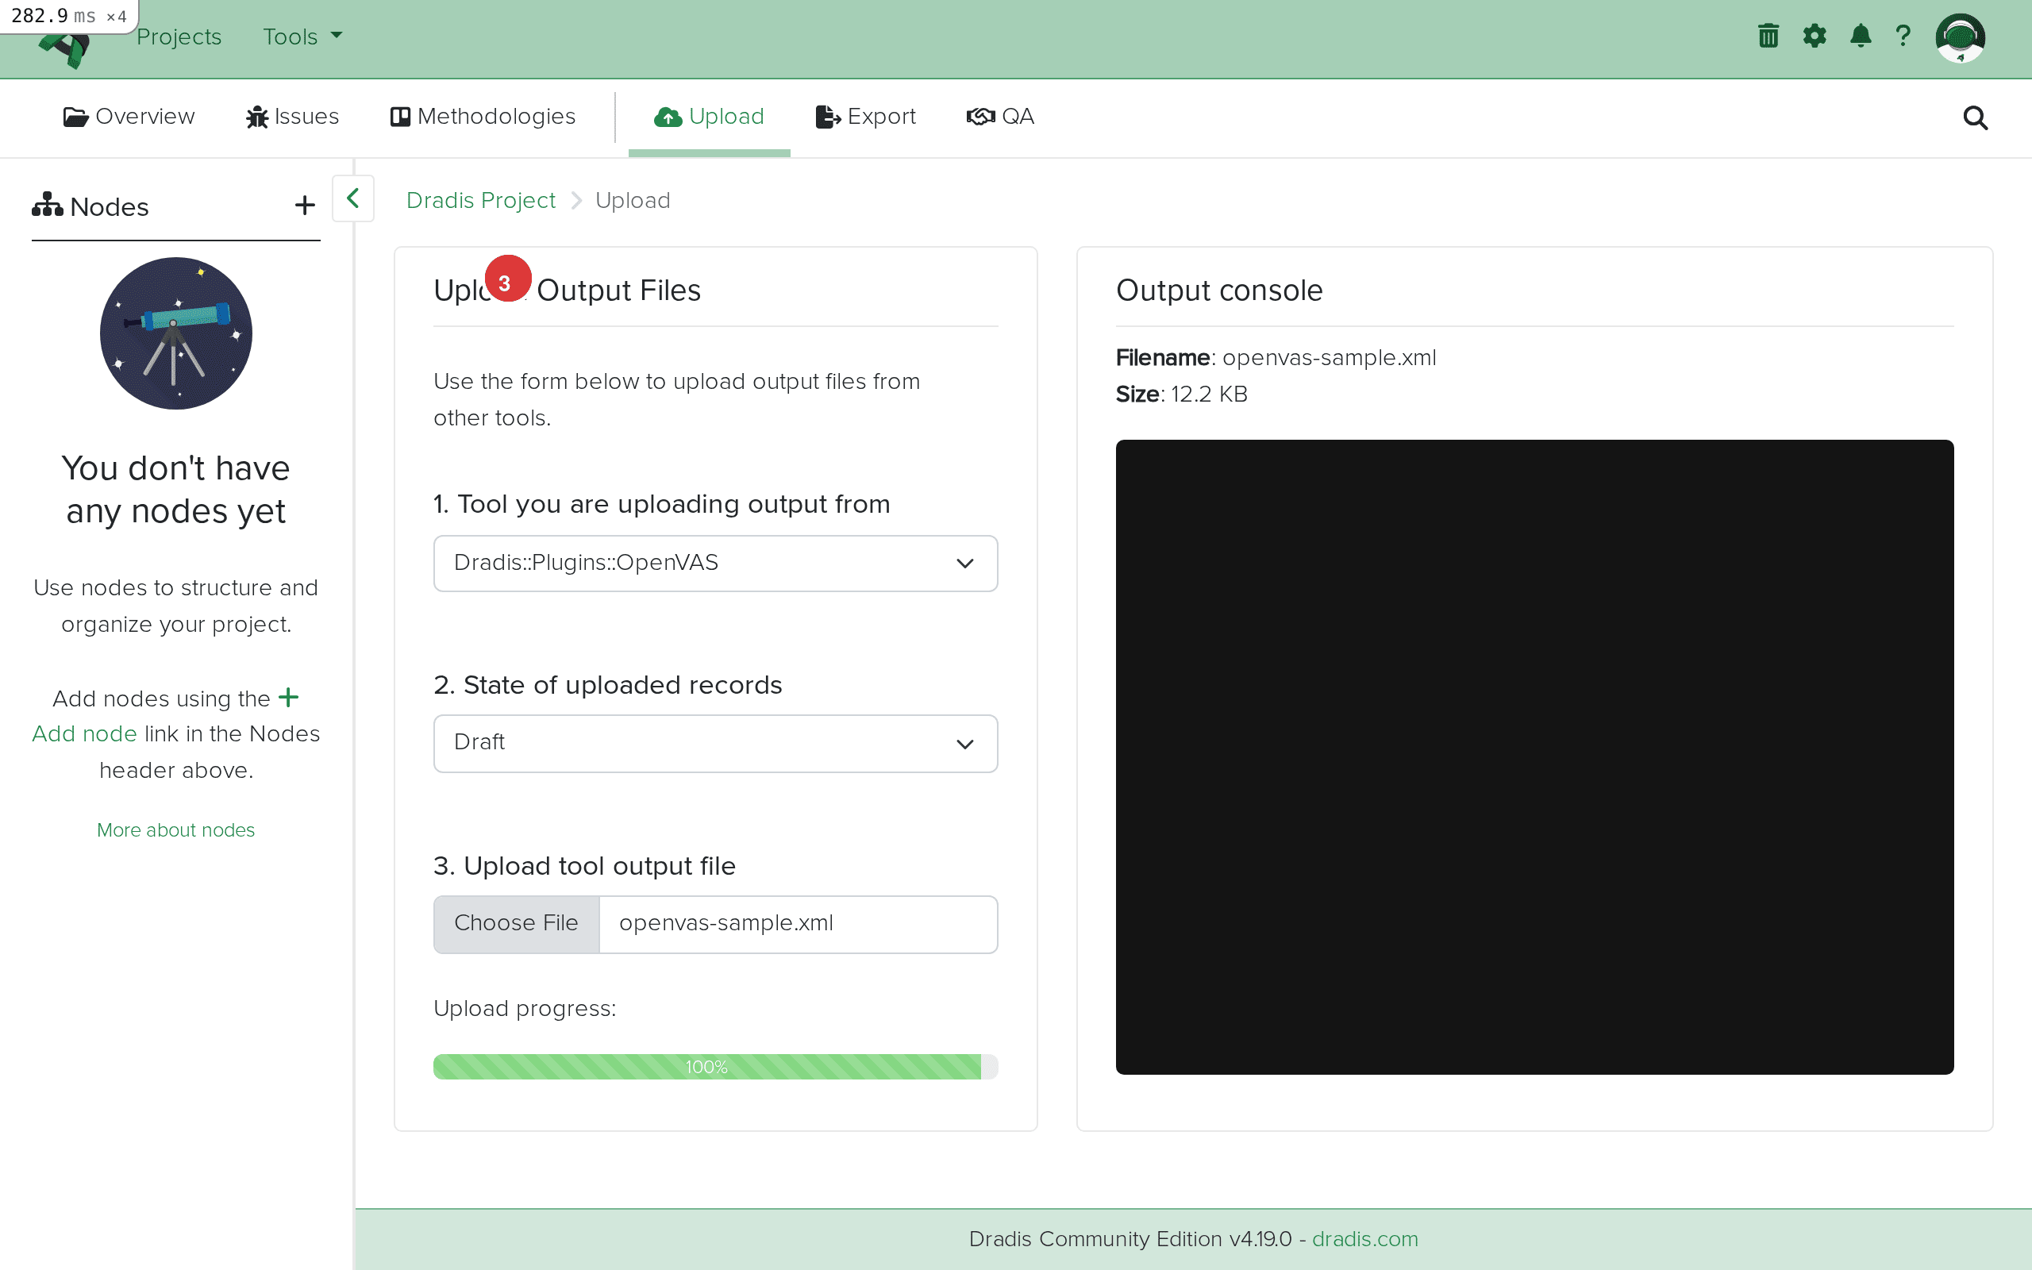This screenshot has width=2032, height=1270.
Task: Open the Dradis::Plugins::OpenVAS tool selector
Action: click(714, 563)
